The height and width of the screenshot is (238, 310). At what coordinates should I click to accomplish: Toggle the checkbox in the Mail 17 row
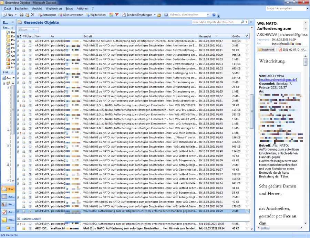(30, 73)
